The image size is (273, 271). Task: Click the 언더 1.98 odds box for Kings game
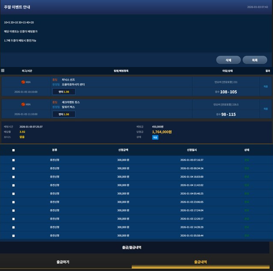click(x=64, y=114)
